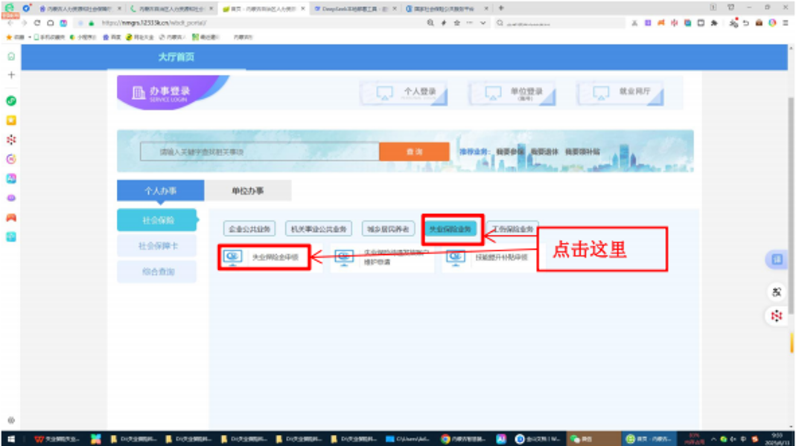The height and width of the screenshot is (446, 796).
Task: Click the 企业公共业务 category button
Action: click(250, 229)
